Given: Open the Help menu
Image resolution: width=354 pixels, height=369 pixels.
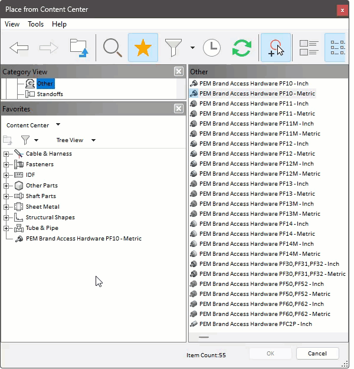Looking at the screenshot, I should 59,24.
